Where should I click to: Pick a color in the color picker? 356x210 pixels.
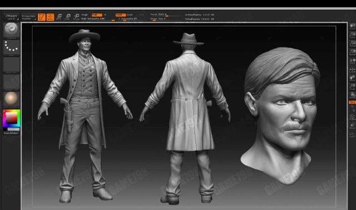[x=11, y=118]
